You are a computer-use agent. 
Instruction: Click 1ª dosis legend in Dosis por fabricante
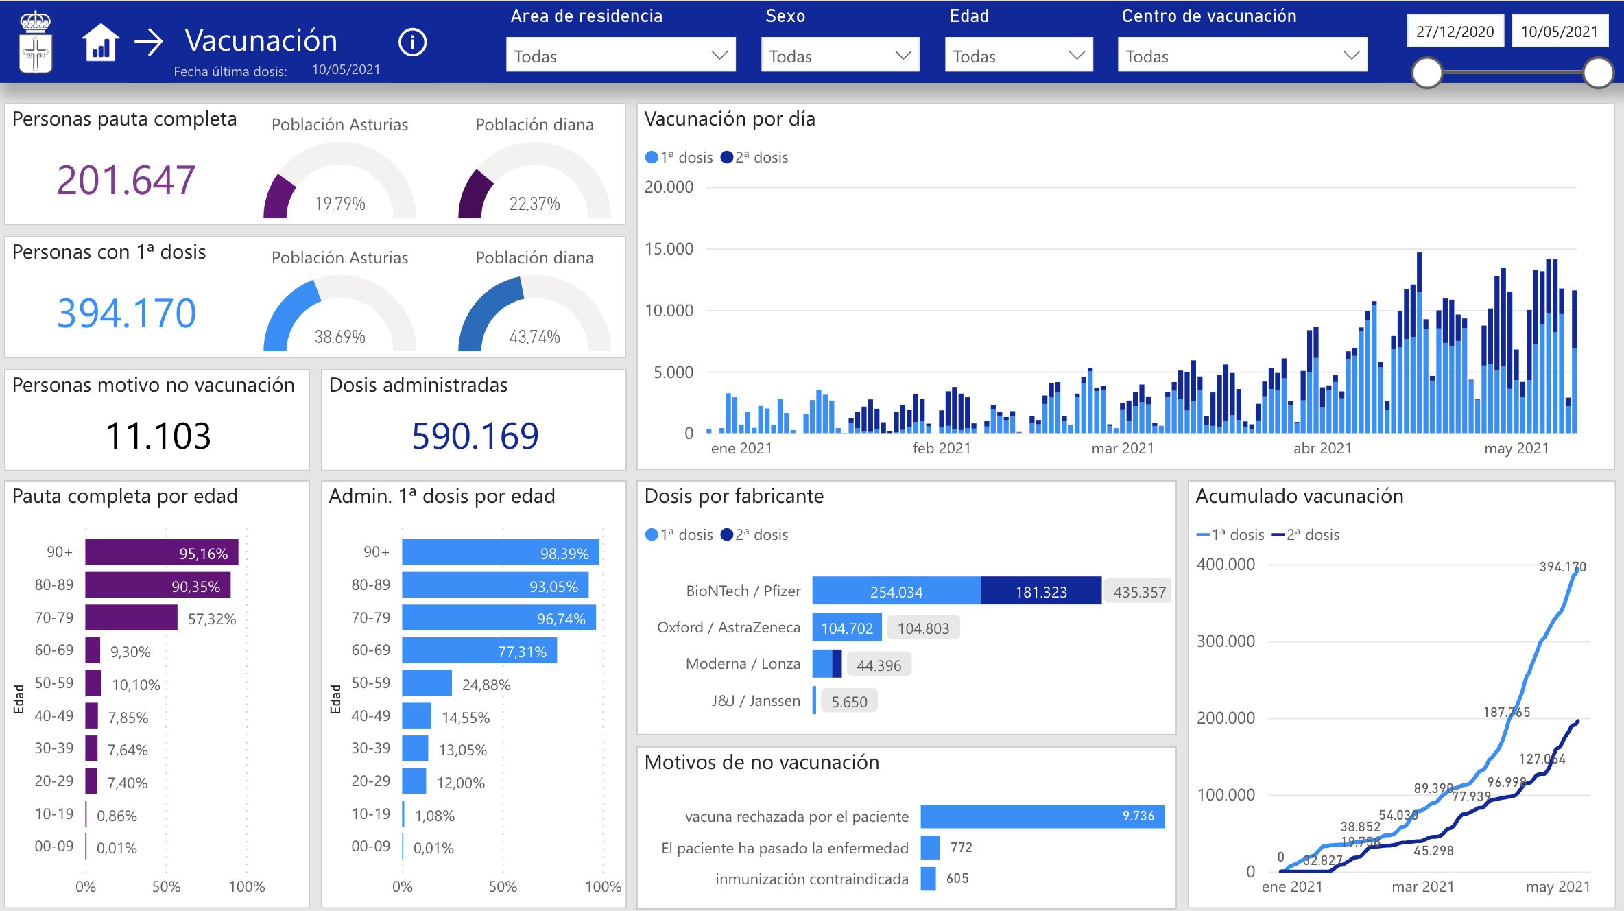tap(679, 534)
